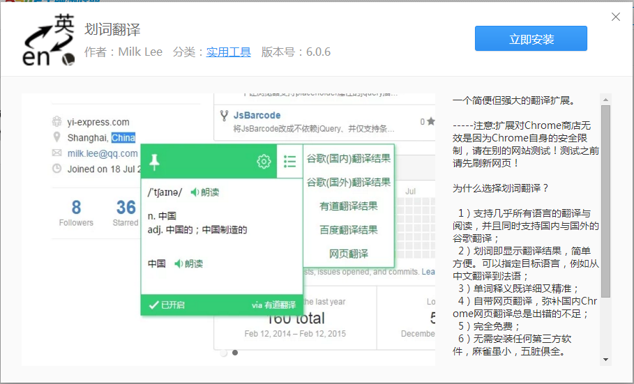Choose 百度翻译结果 from the menu
The image size is (634, 384).
coord(349,230)
